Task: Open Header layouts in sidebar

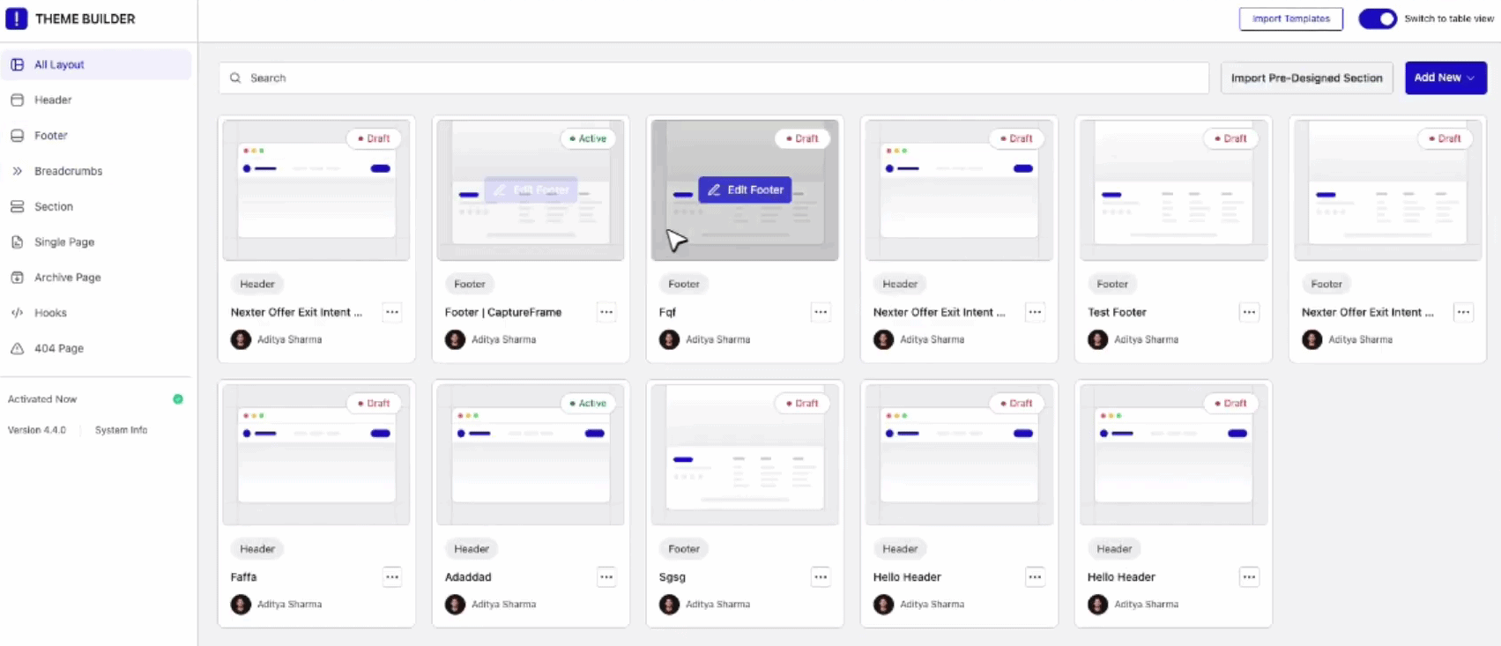Action: 97,100
